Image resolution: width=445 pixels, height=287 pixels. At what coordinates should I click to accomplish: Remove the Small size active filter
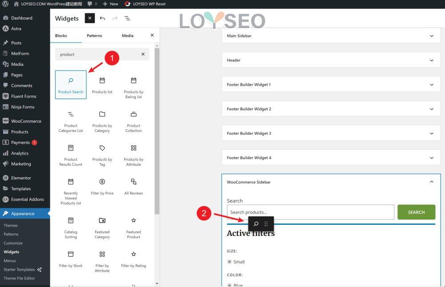(230, 262)
